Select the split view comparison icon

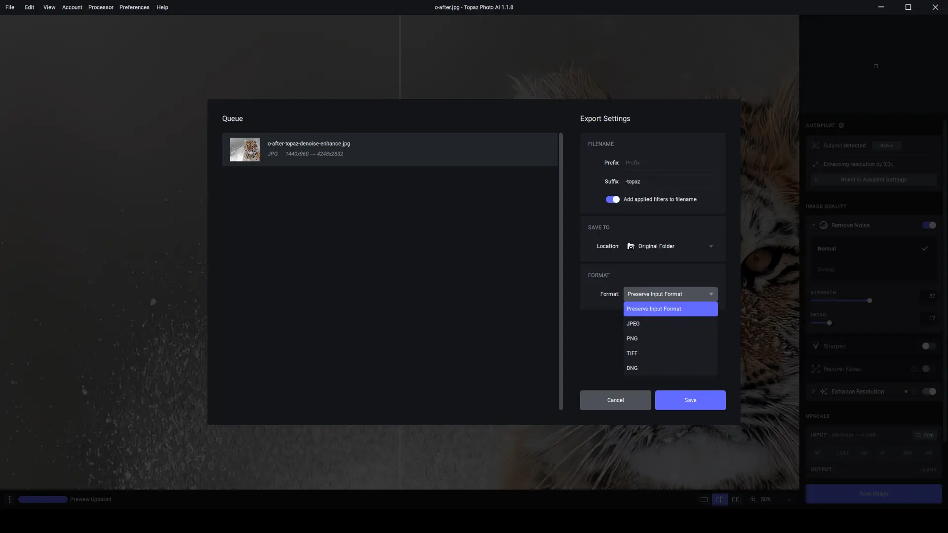(x=720, y=499)
